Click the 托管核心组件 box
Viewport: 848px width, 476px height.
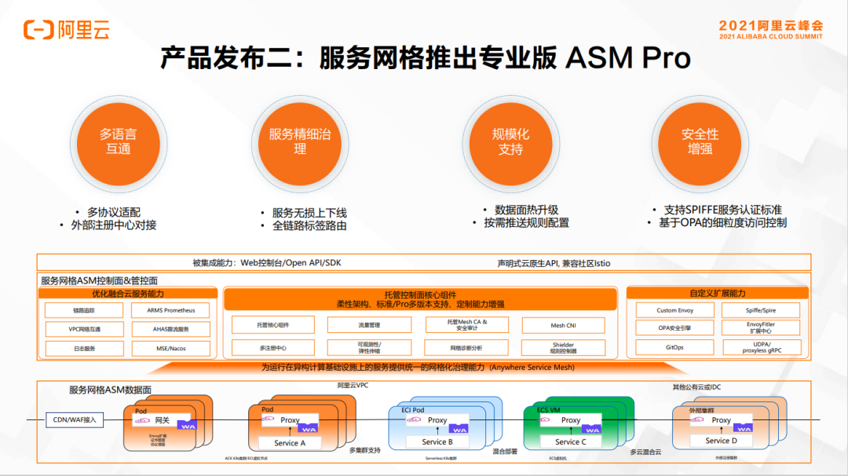point(273,325)
